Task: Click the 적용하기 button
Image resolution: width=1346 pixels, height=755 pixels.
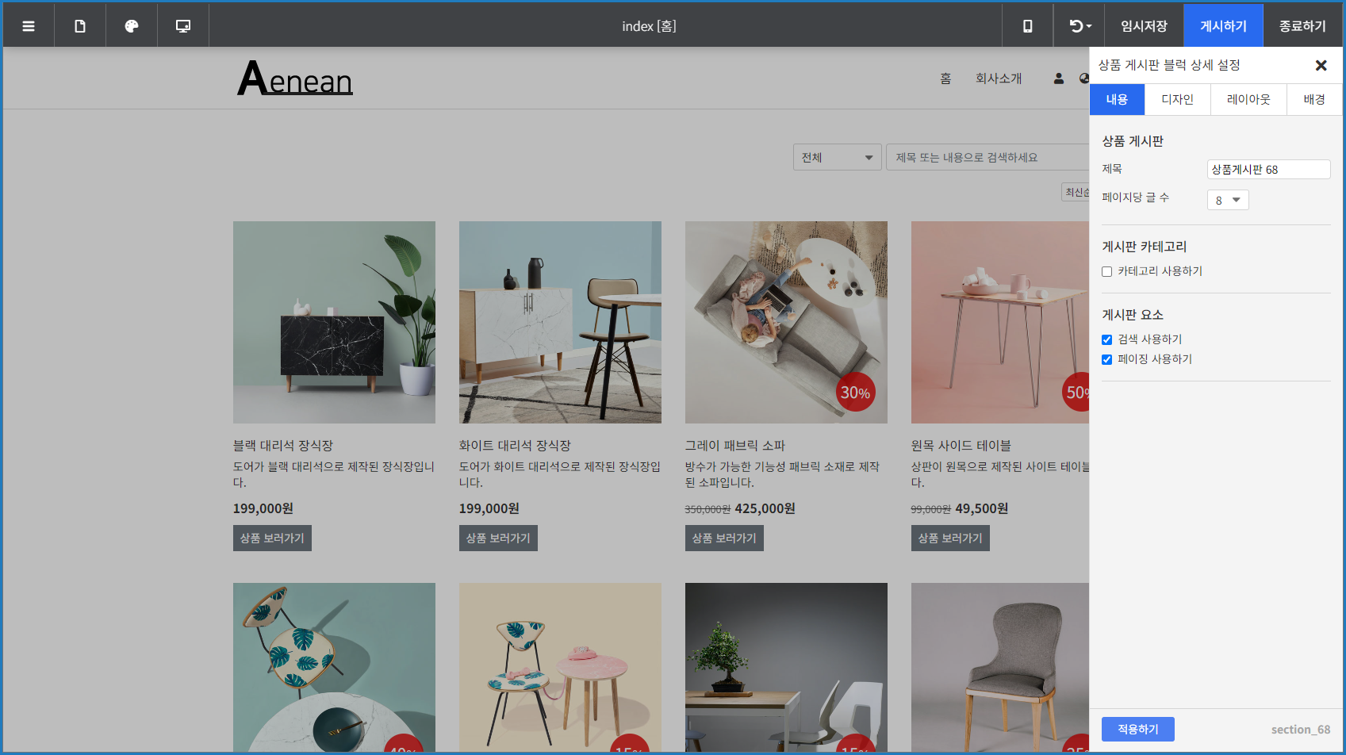Action: click(x=1137, y=729)
